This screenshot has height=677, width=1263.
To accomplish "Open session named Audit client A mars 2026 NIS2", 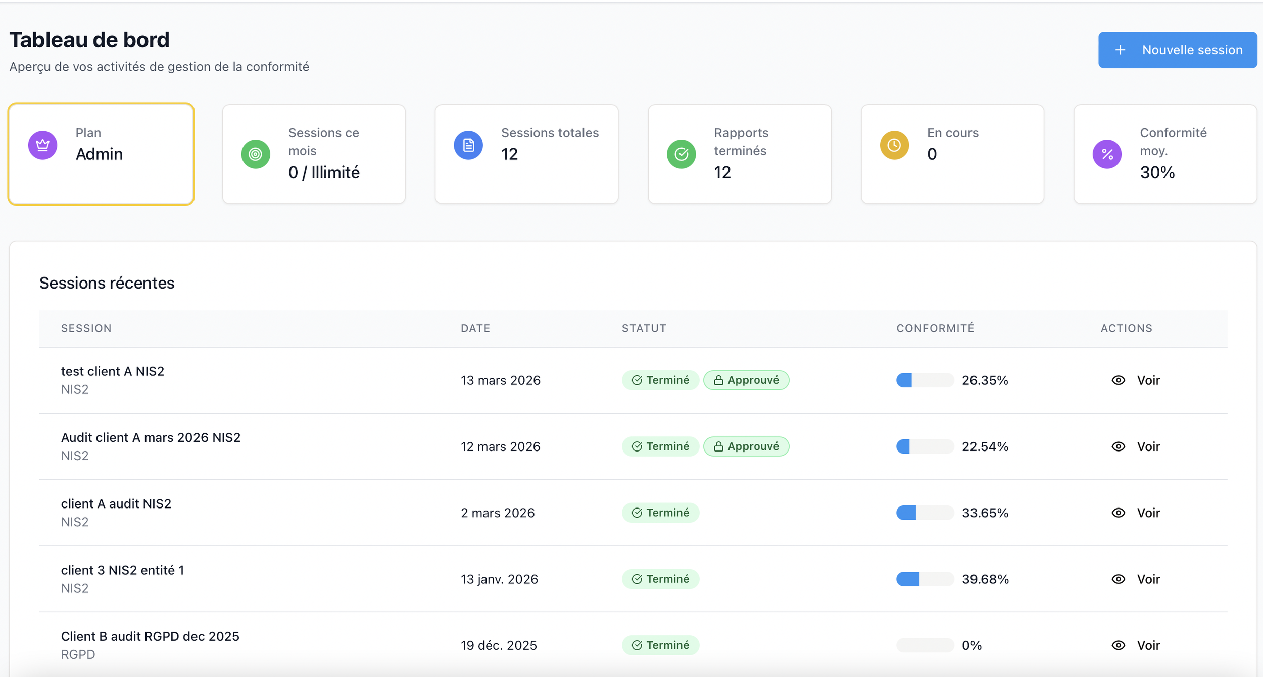I will pyautogui.click(x=151, y=437).
